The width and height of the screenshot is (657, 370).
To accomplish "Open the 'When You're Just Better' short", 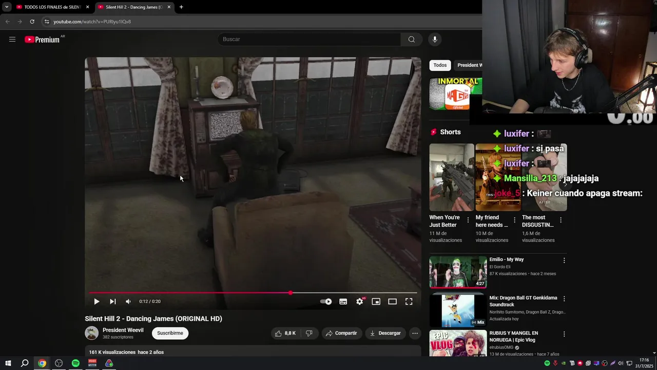I will (x=452, y=177).
